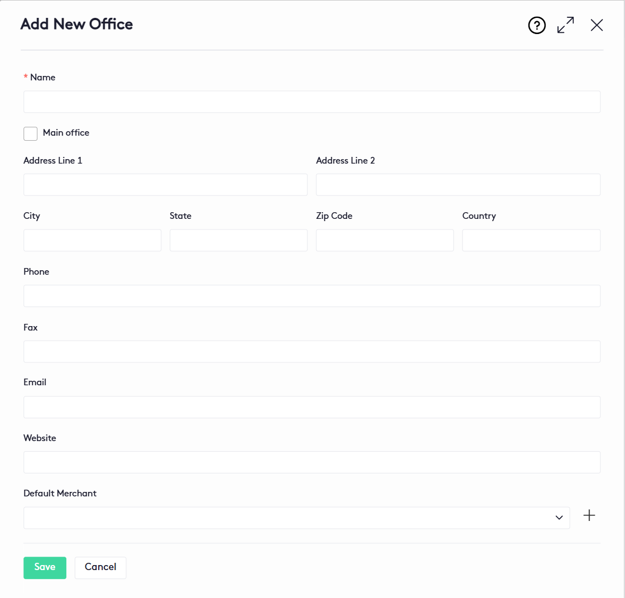Focus the Address Line 2 field

458,185
